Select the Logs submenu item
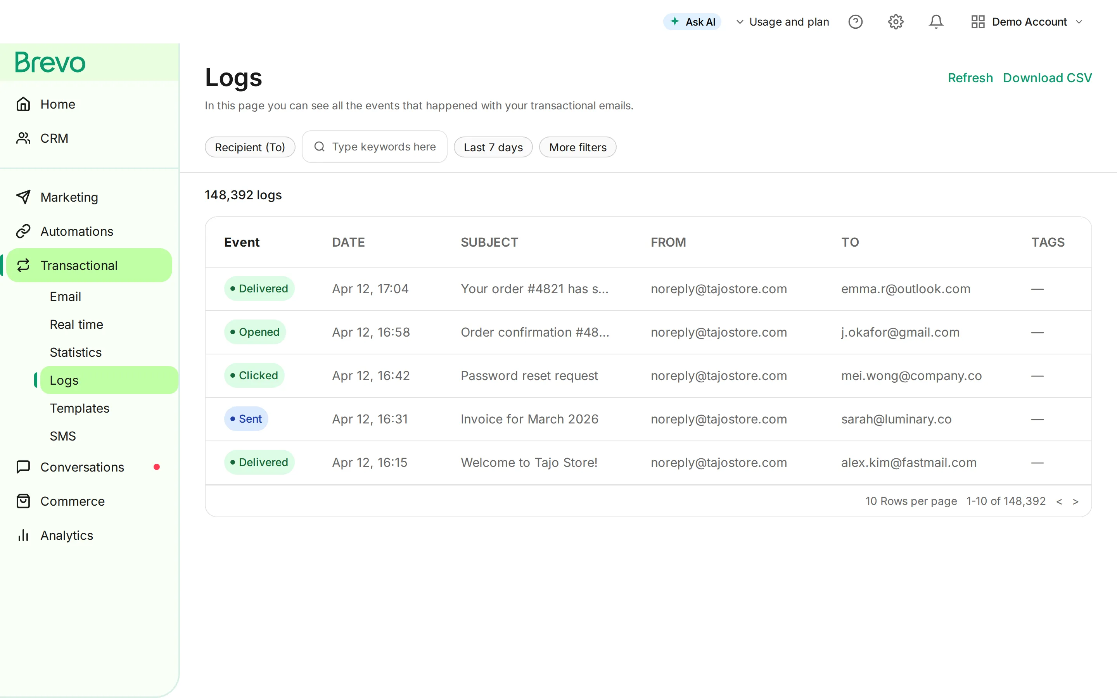 tap(109, 380)
